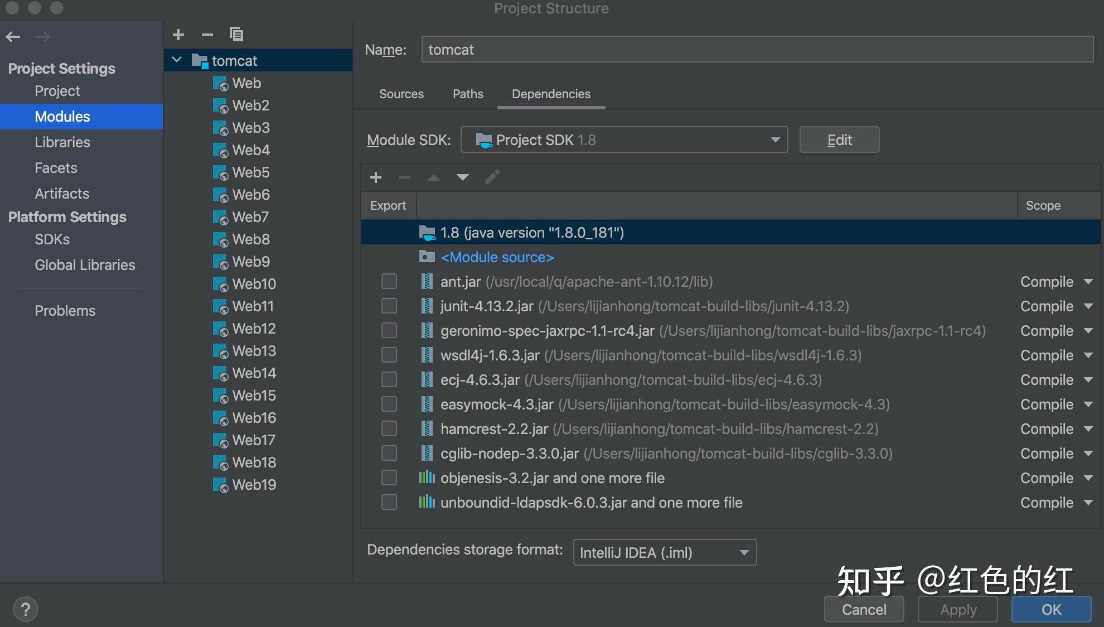The image size is (1104, 627).
Task: Click the Export column header
Action: coord(388,205)
